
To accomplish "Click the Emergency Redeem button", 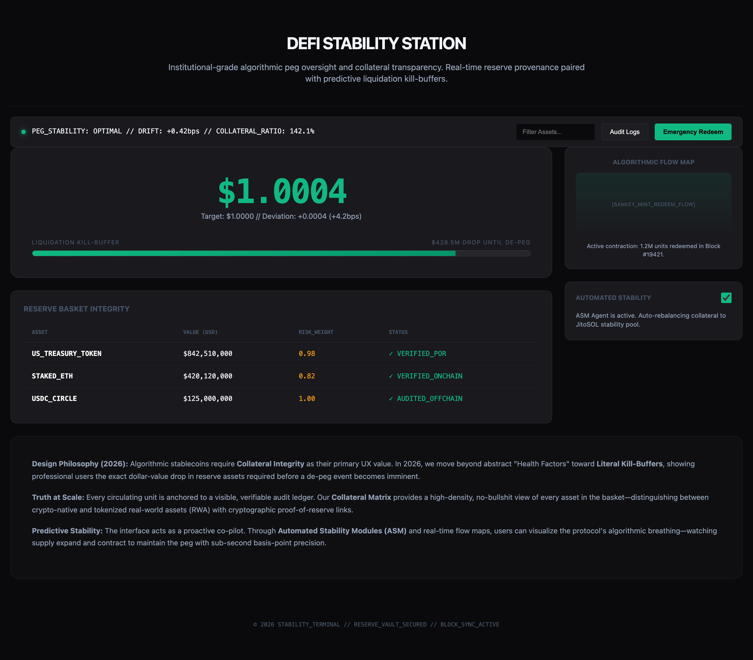I will (x=693, y=132).
